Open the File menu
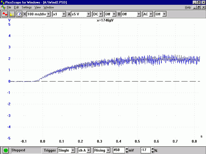Screen dimensions: 206x154 (x=9, y=7)
